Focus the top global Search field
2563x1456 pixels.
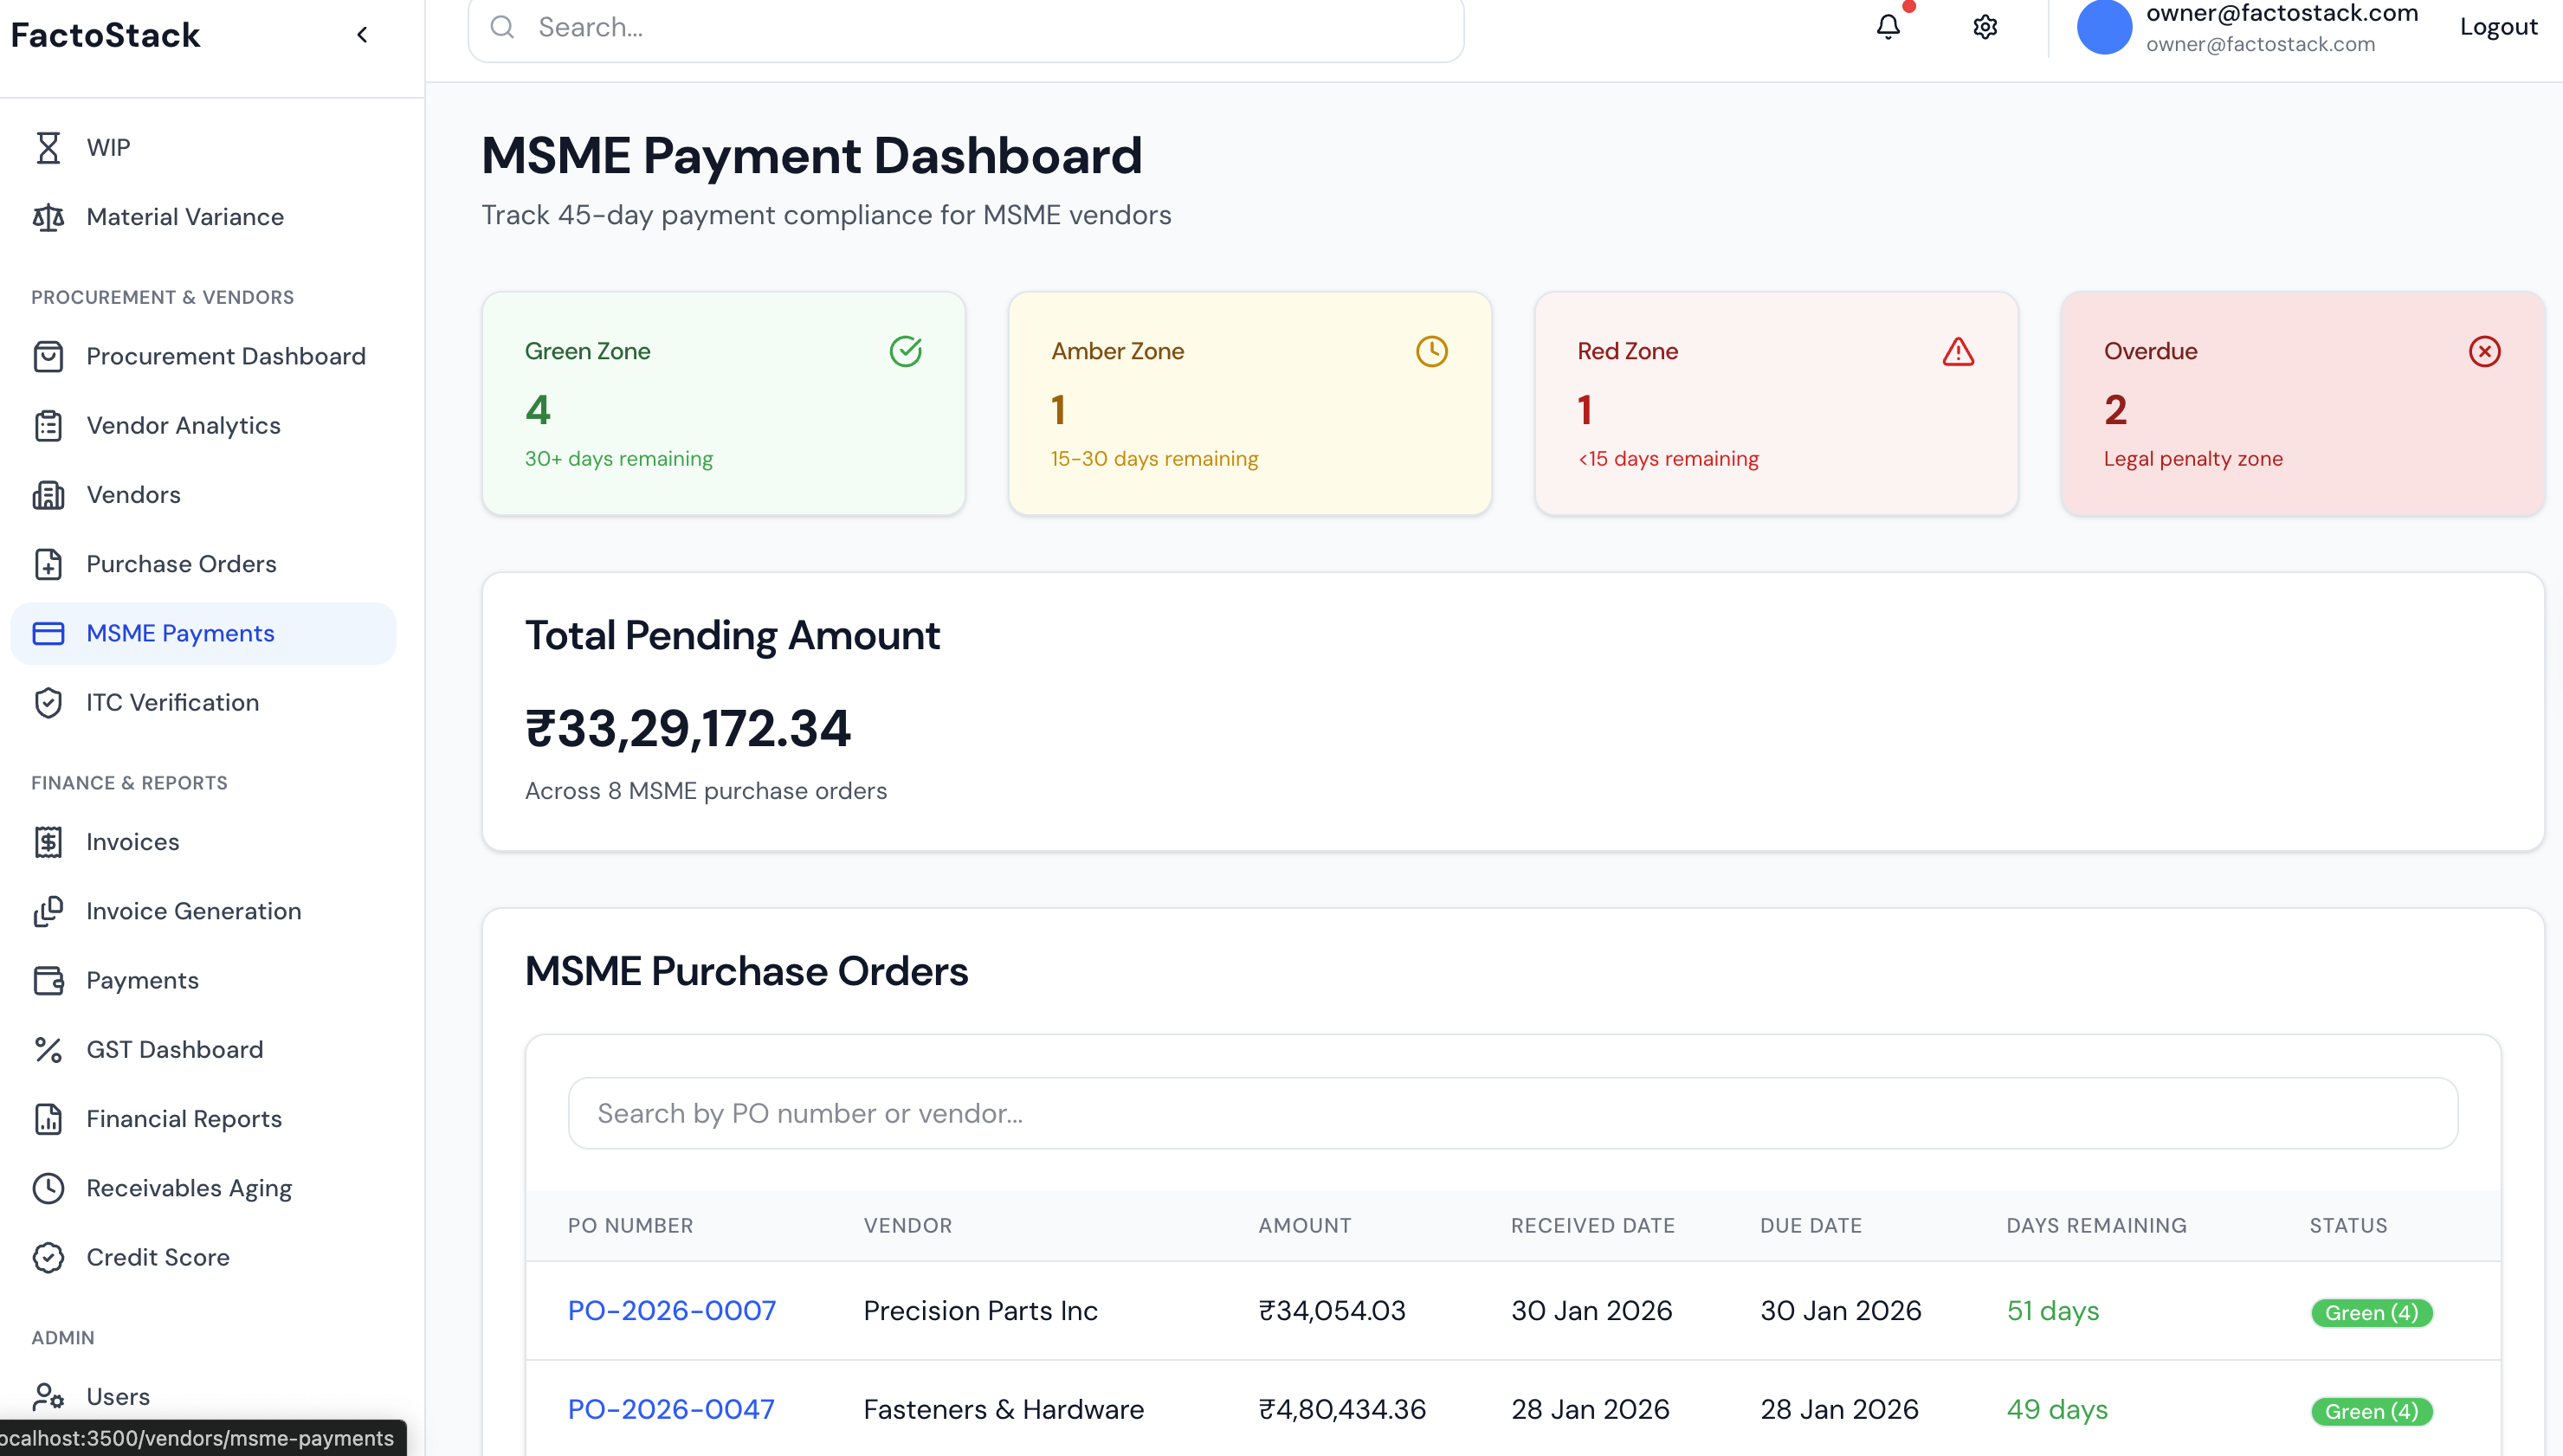[966, 28]
